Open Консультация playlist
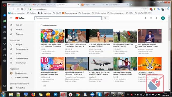 [x=21, y=63]
